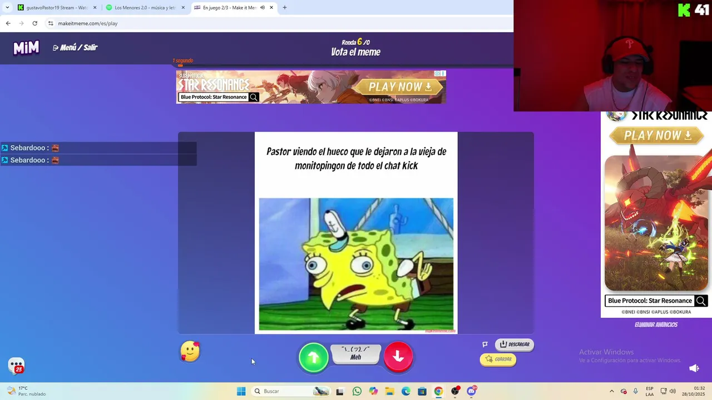Click second Sebardooo chat message

[98, 160]
